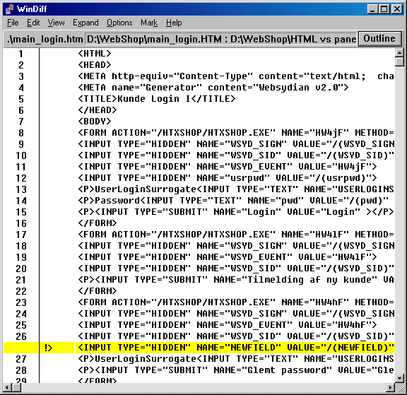Select the TITLE Kunde Login I line
The image size is (407, 395).
click(x=157, y=99)
